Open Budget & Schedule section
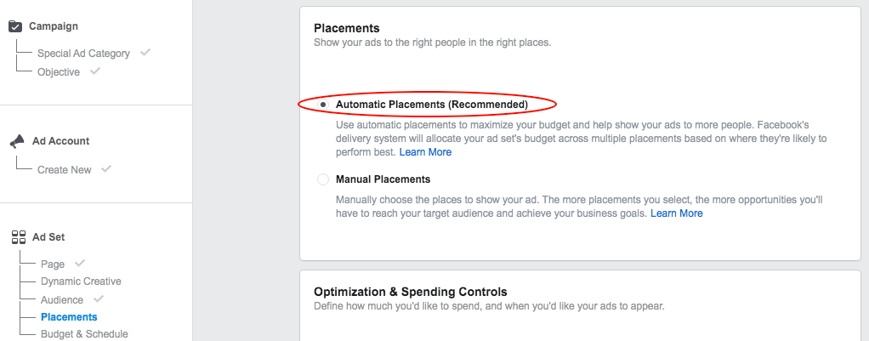This screenshot has height=341, width=869. tap(84, 334)
